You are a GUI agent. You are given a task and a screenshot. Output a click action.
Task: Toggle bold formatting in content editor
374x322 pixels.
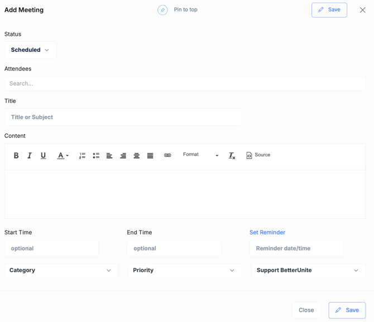point(16,156)
